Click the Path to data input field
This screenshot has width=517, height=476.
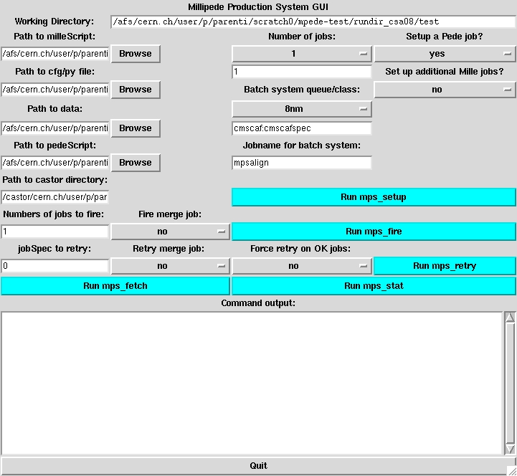coord(54,128)
